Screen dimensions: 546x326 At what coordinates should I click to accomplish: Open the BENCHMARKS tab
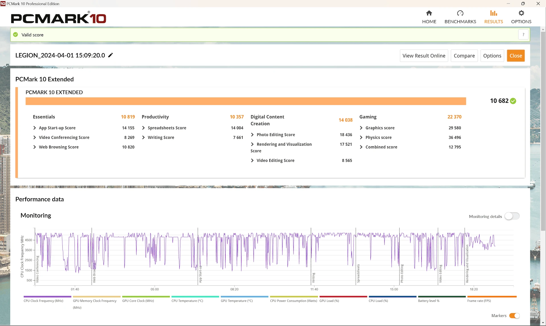pos(460,17)
